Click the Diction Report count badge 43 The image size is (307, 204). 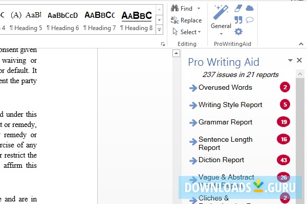[283, 160]
